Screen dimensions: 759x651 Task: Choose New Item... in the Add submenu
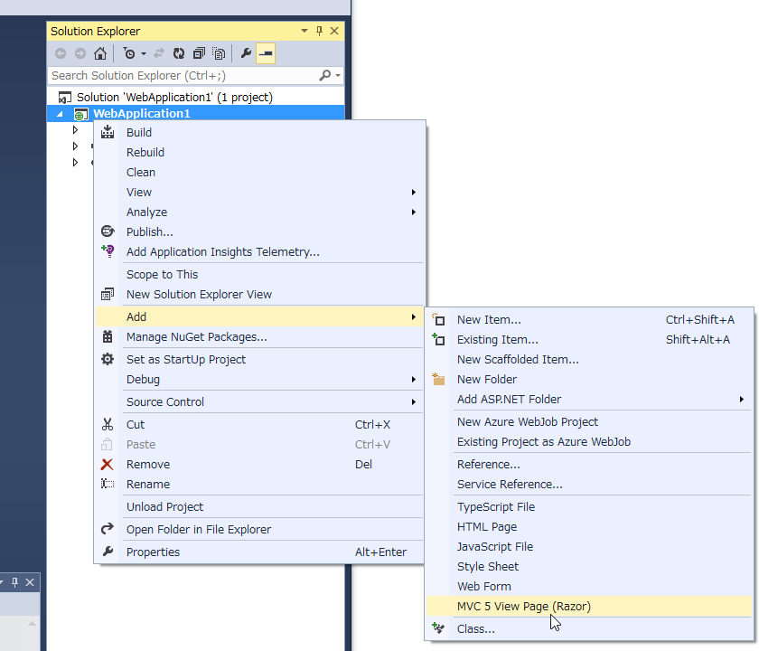tap(589, 320)
